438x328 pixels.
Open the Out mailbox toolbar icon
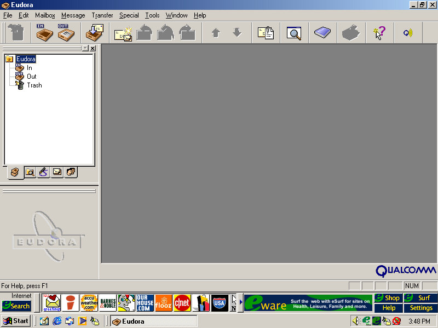click(x=66, y=33)
